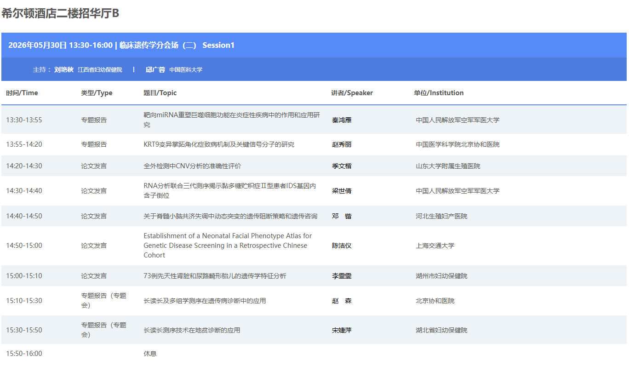Select the speaker 宋婕萍
Viewport: 629px width, 366px height.
click(x=342, y=330)
